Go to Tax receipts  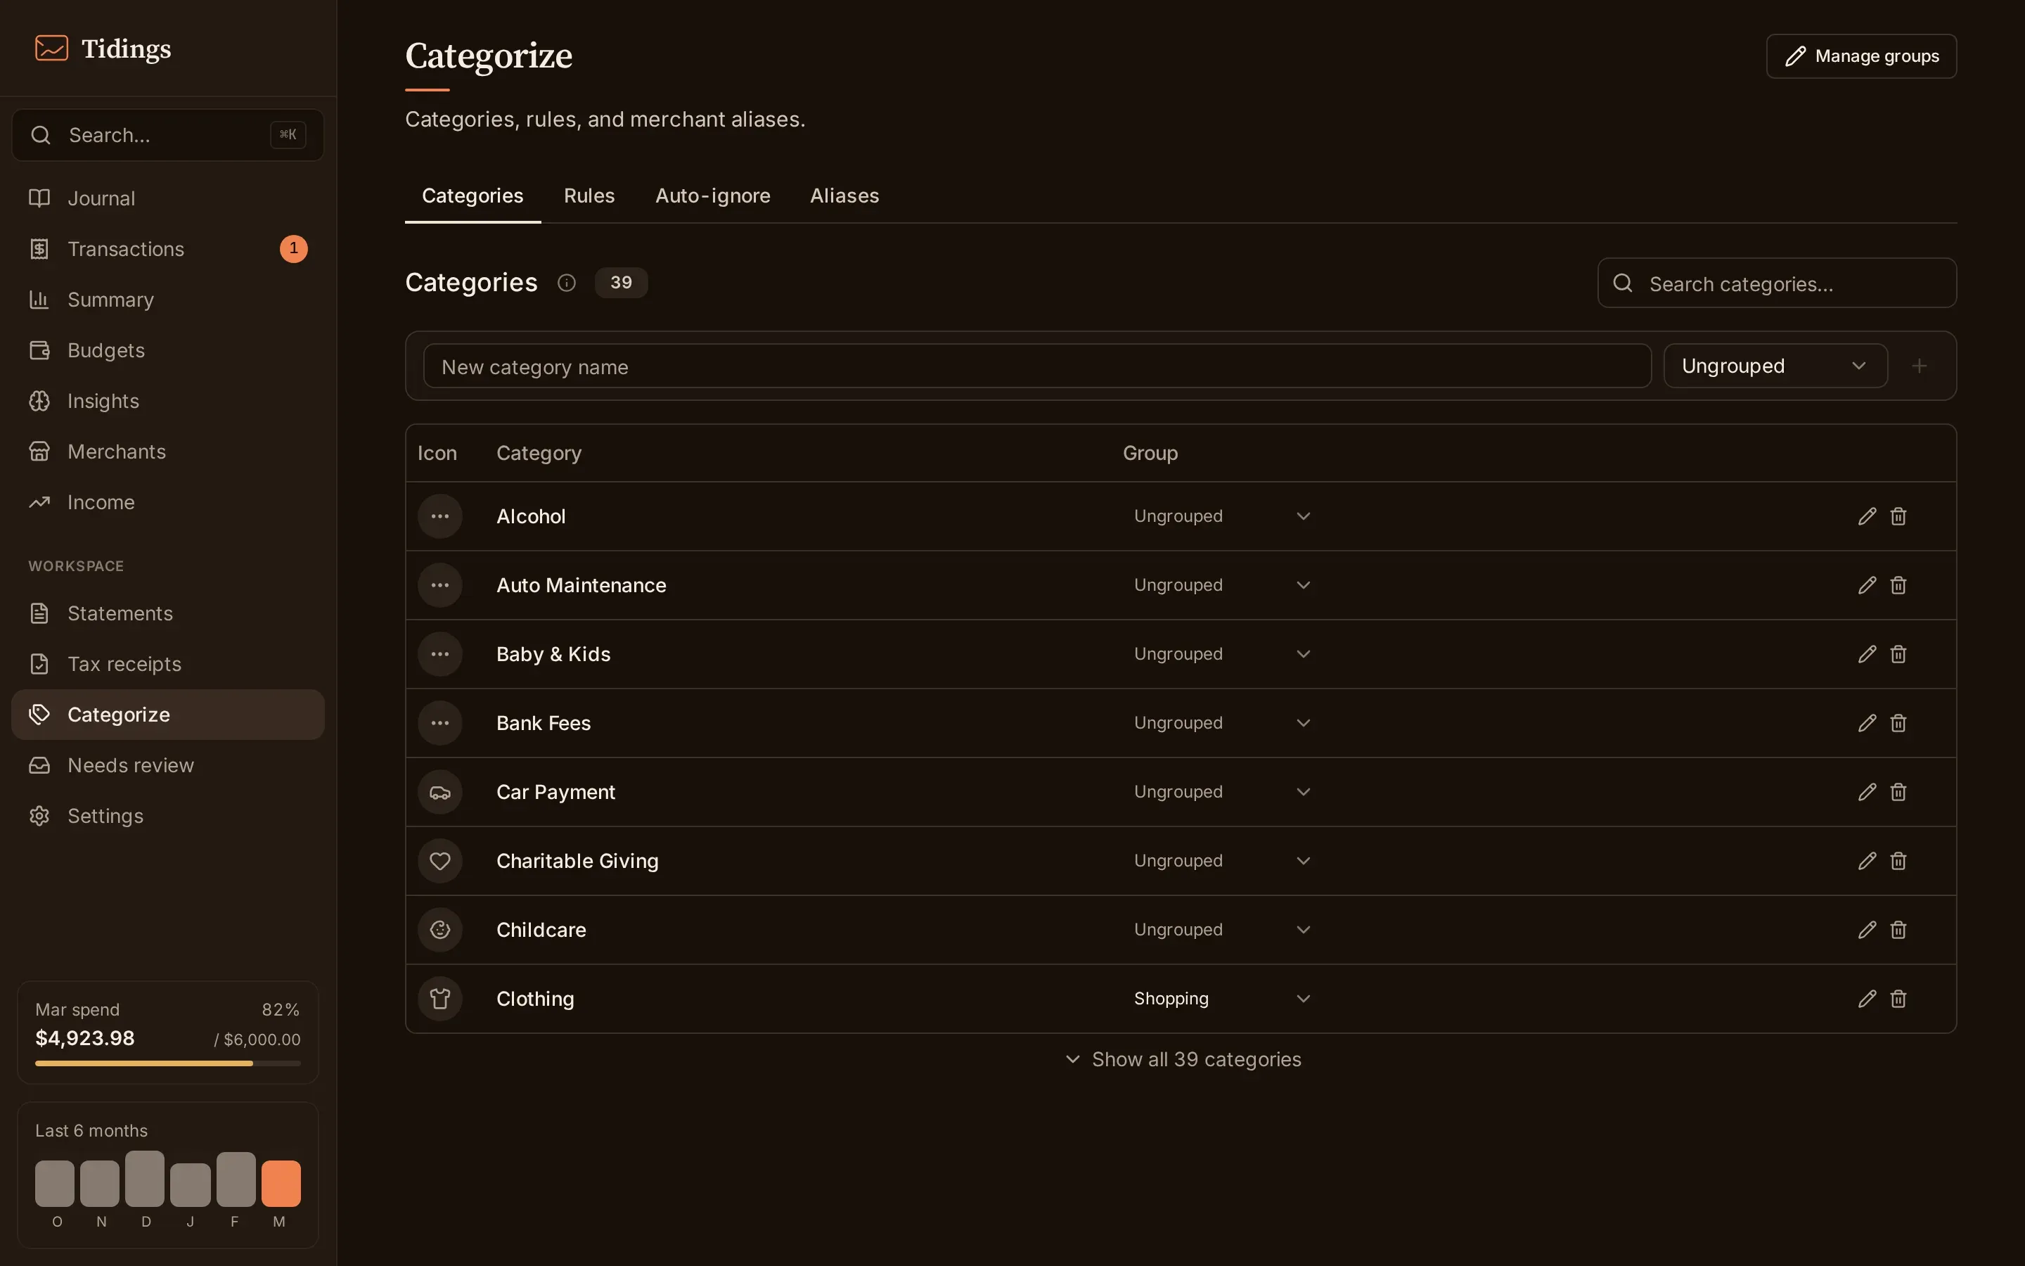click(x=167, y=664)
